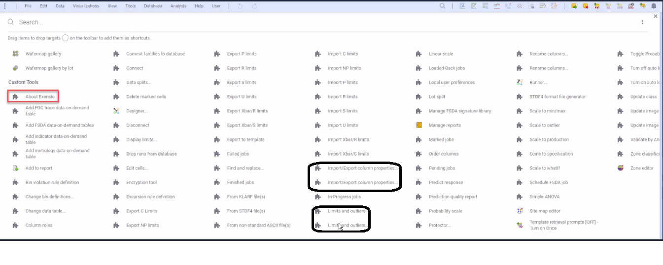This screenshot has height=265, width=663.
Task: Click the Site map editor icon
Action: pyautogui.click(x=520, y=211)
